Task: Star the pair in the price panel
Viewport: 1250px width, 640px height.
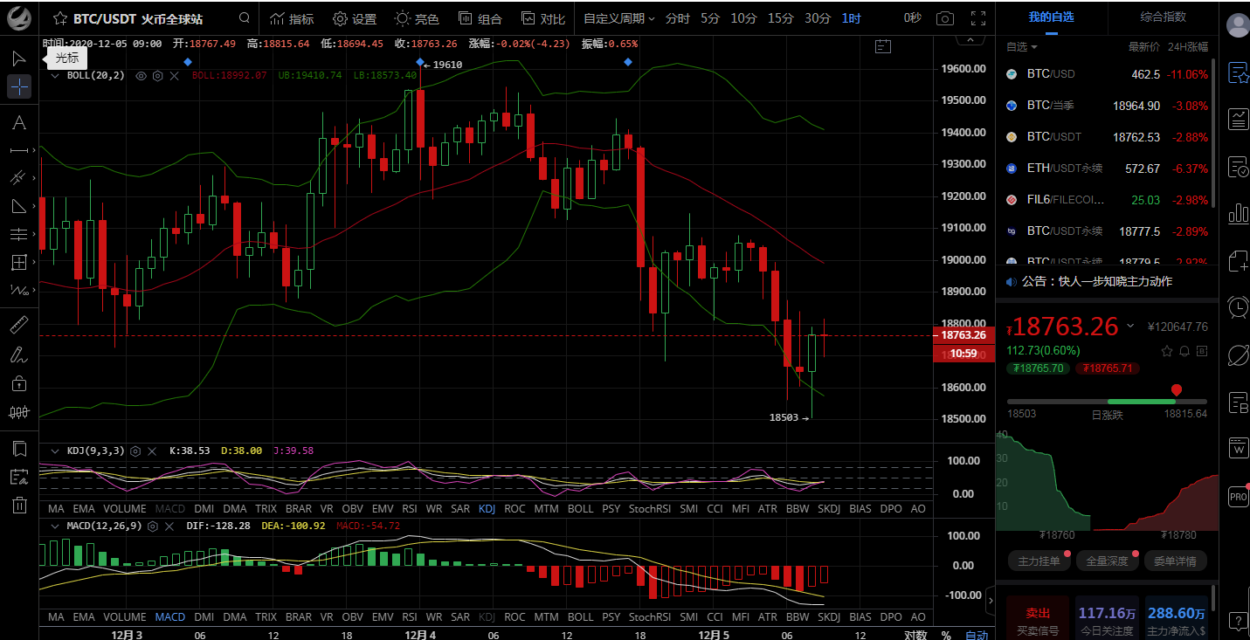Action: (x=1167, y=351)
